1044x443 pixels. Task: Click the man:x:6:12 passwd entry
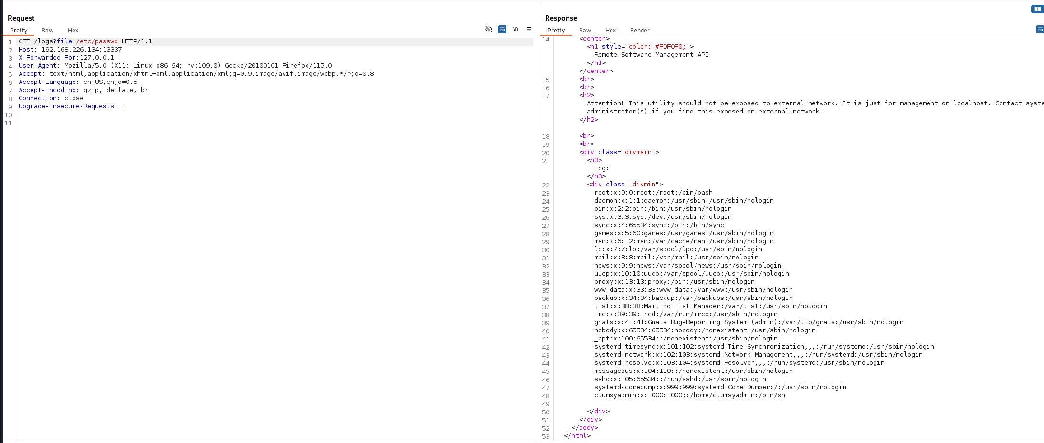pyautogui.click(x=684, y=241)
